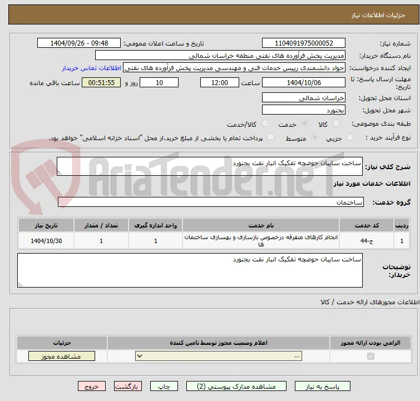Click the نام دستگاه خریدار field
This screenshot has width=420, height=401.
point(220,56)
